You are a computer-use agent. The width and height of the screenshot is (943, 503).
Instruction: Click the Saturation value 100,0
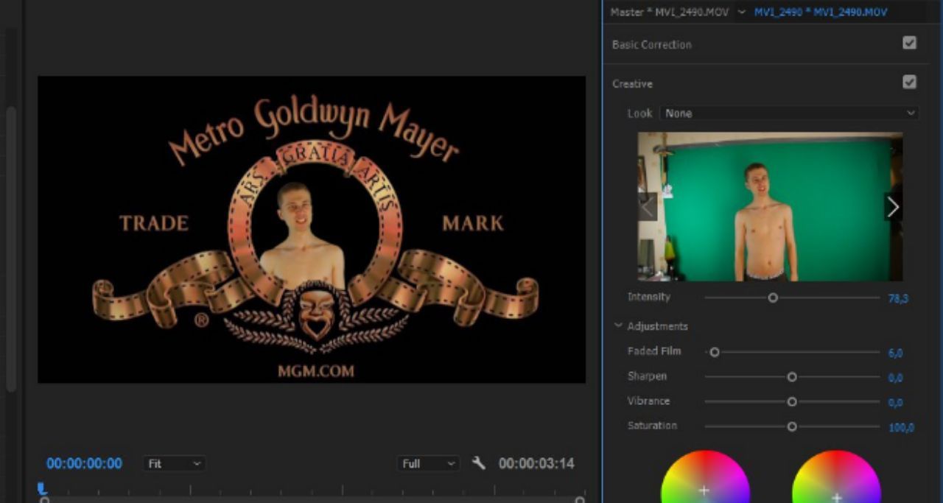tap(901, 428)
